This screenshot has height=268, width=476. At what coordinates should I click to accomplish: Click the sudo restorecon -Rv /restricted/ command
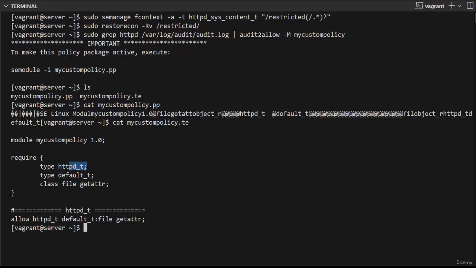(141, 26)
